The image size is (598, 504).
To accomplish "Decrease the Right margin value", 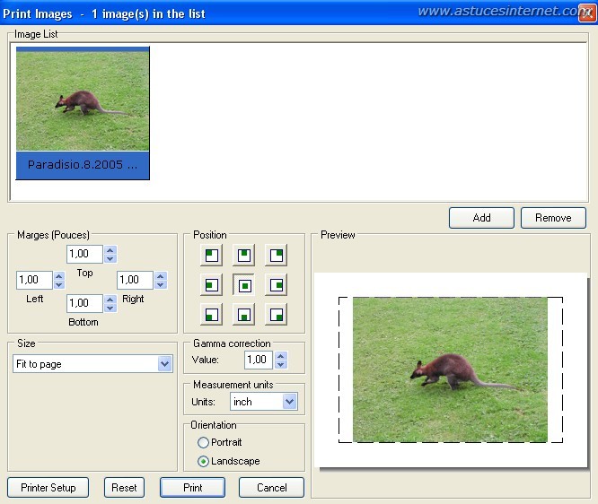I will point(161,284).
